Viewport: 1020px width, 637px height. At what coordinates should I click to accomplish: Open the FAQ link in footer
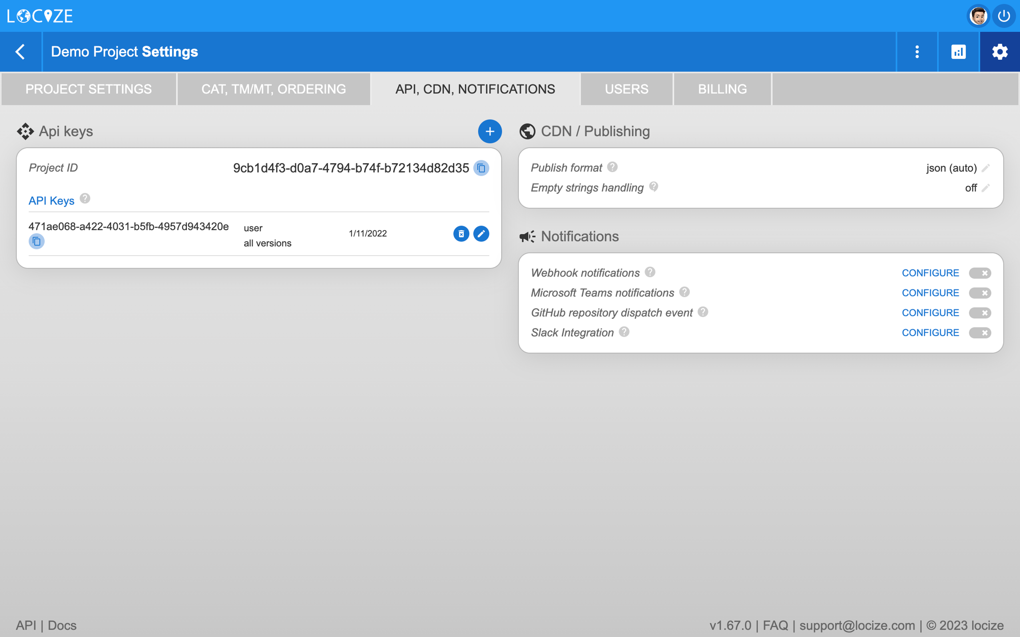[775, 625]
